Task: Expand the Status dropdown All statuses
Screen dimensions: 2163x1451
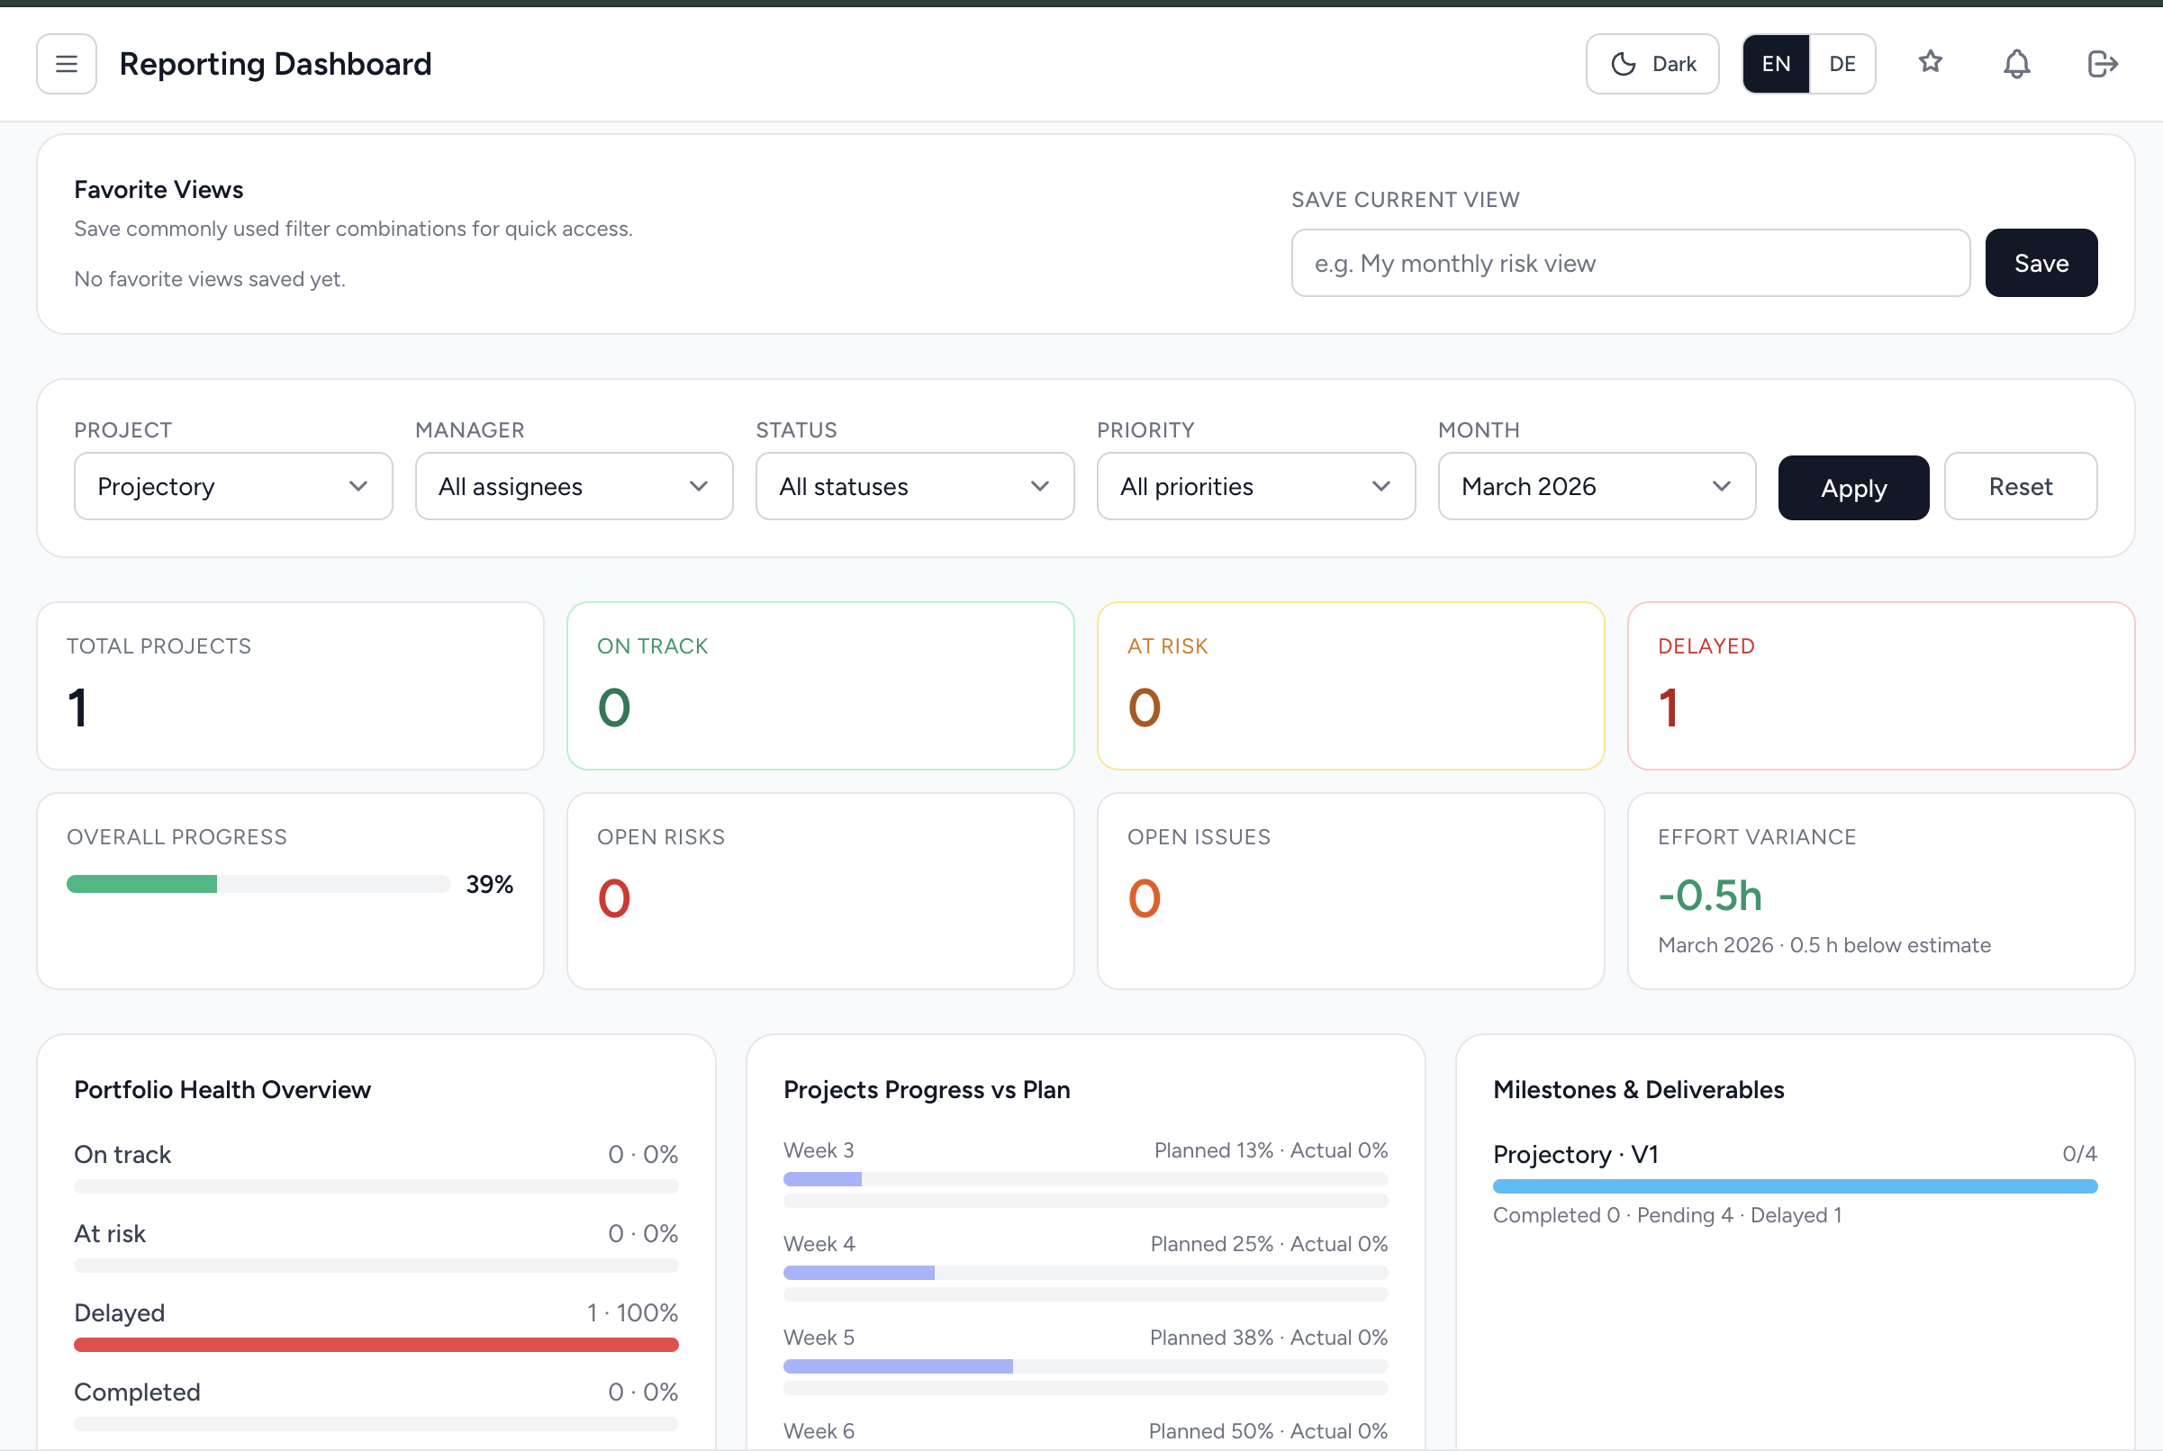Action: coord(914,486)
